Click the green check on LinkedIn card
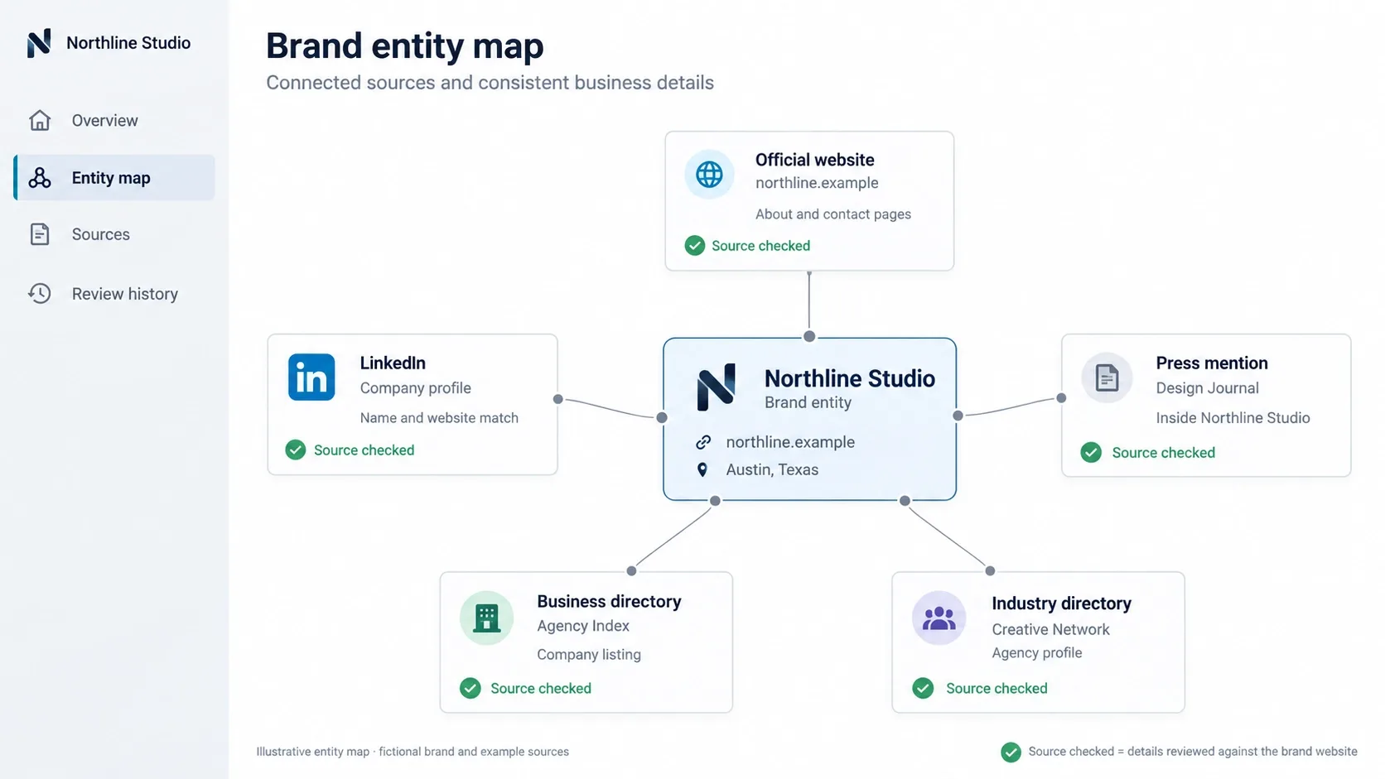The width and height of the screenshot is (1385, 779). (x=296, y=450)
